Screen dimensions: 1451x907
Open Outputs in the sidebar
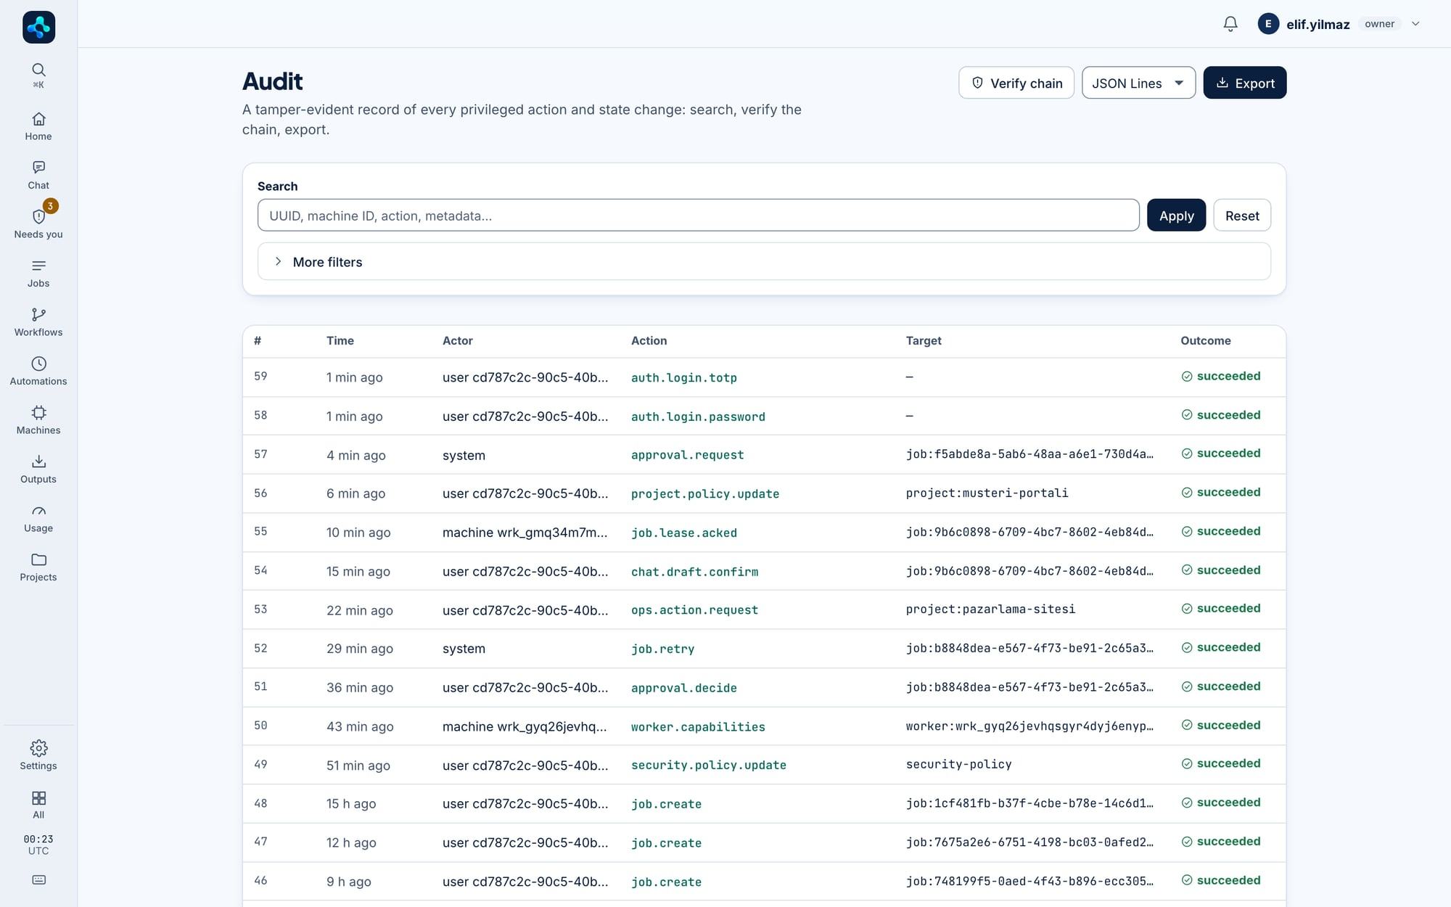point(38,469)
